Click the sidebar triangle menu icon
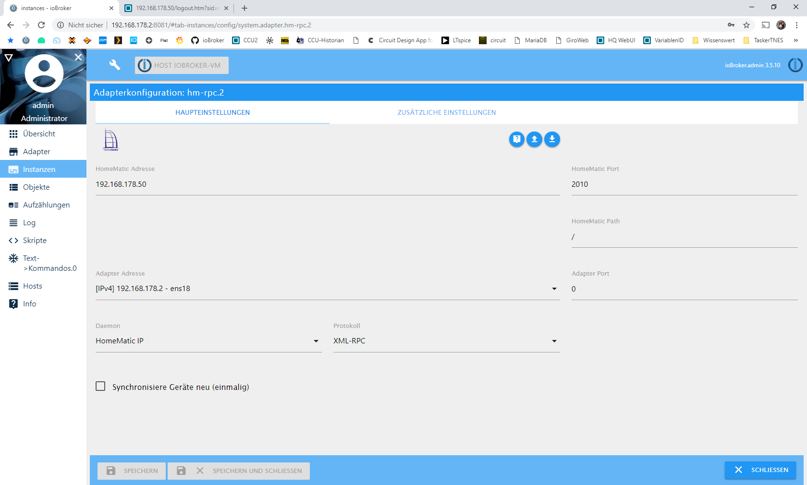The width and height of the screenshot is (807, 485). tap(9, 58)
